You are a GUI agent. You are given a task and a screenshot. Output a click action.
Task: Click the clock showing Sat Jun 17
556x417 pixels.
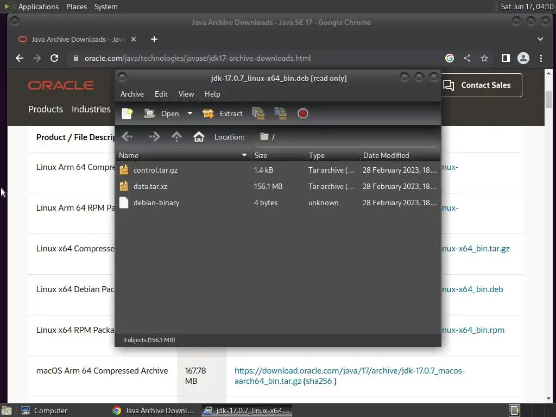(x=527, y=7)
